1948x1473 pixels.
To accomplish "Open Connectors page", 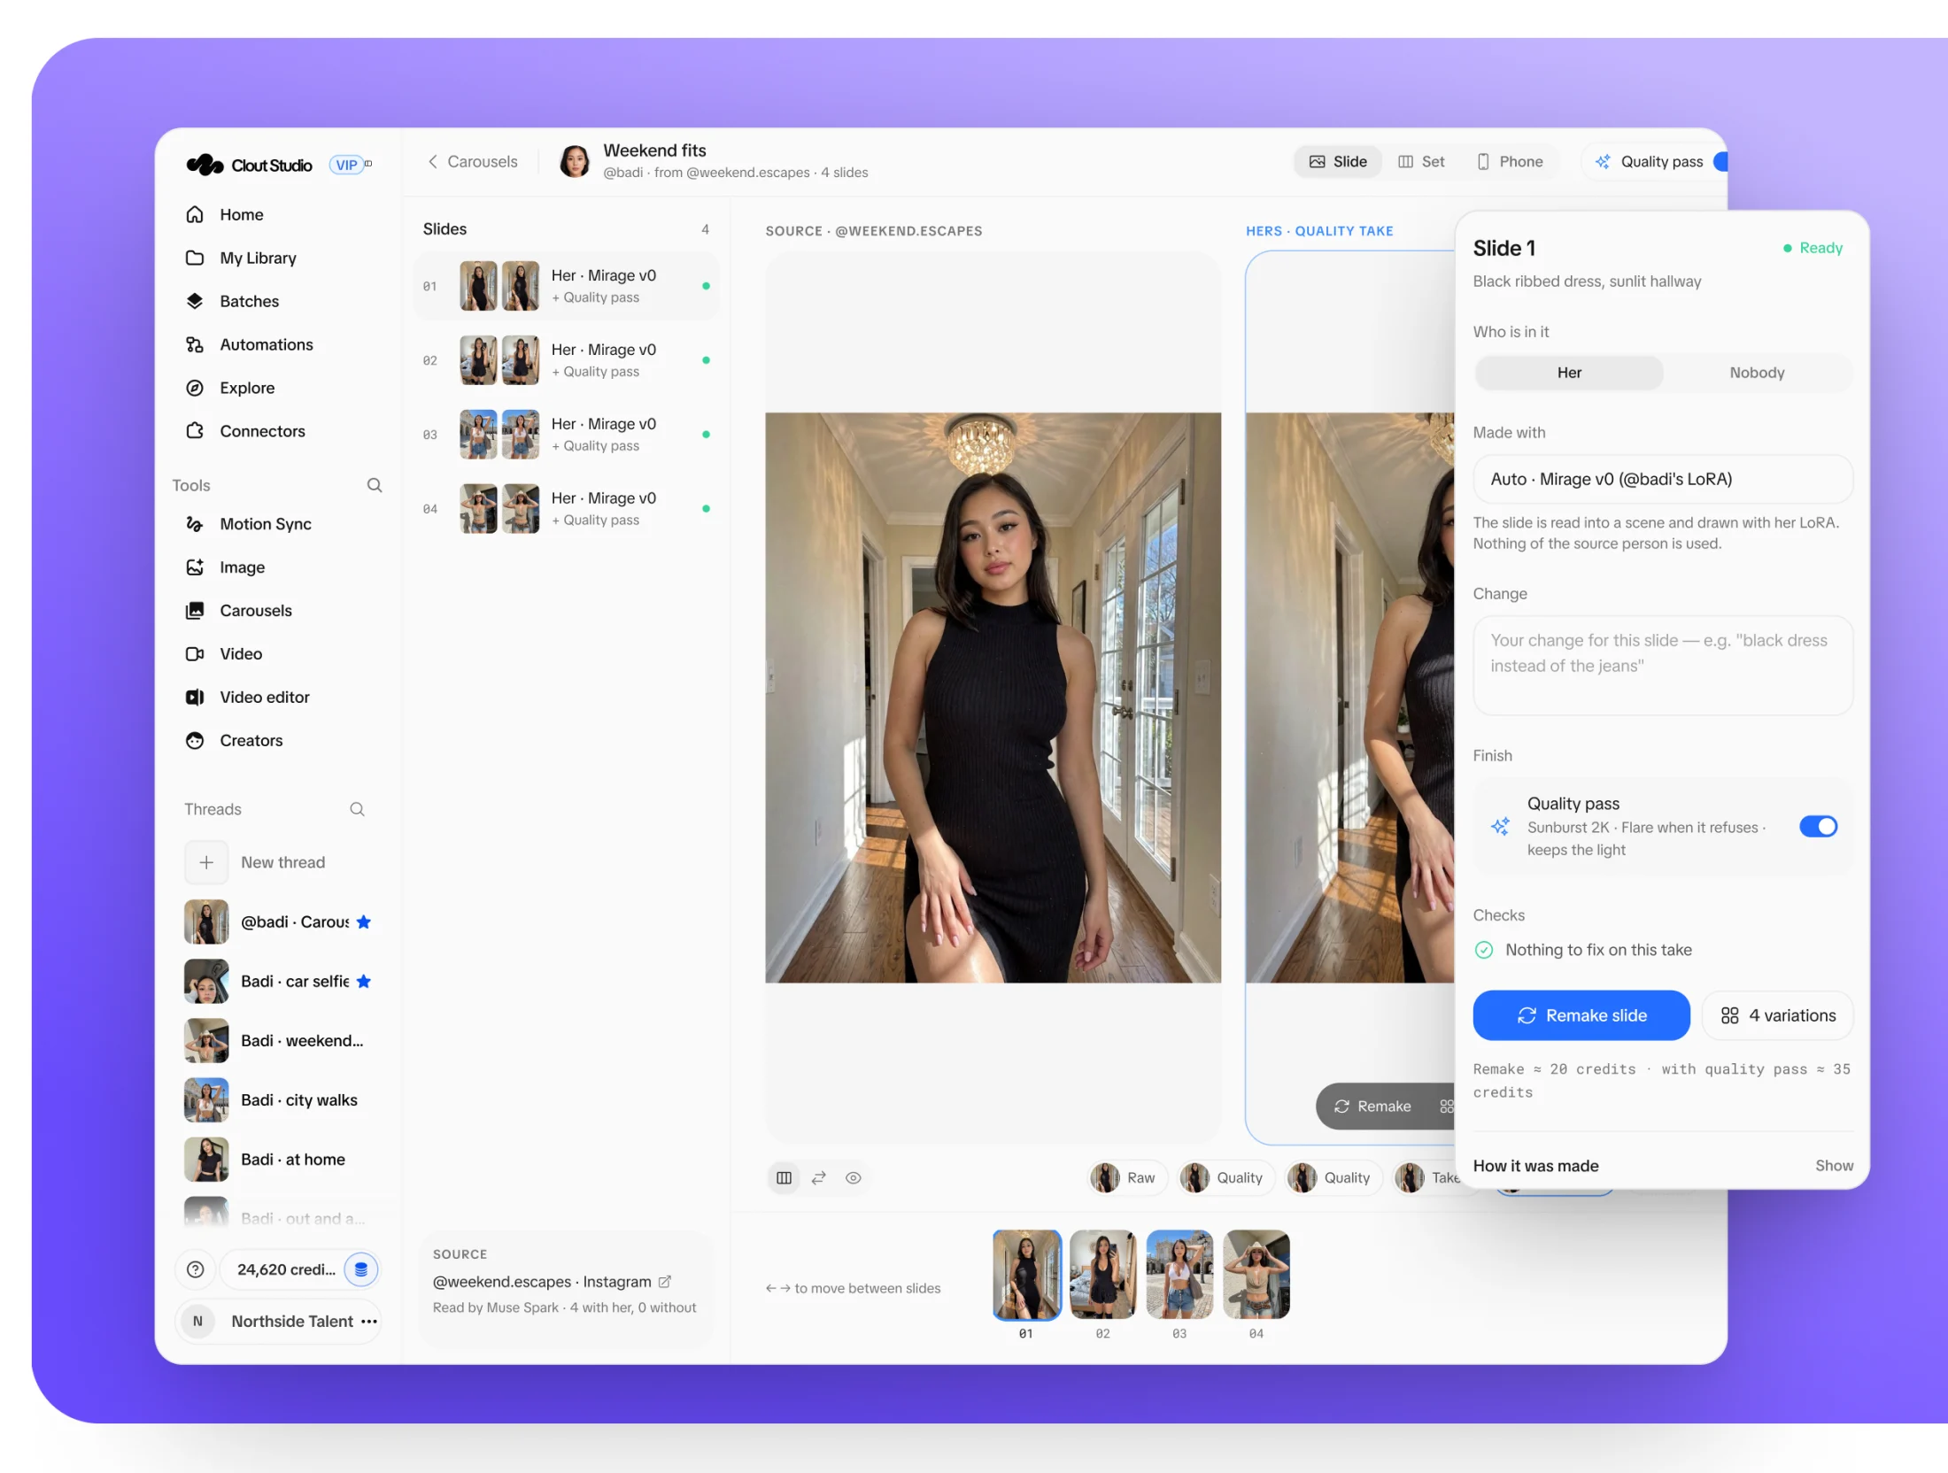I will click(x=262, y=431).
